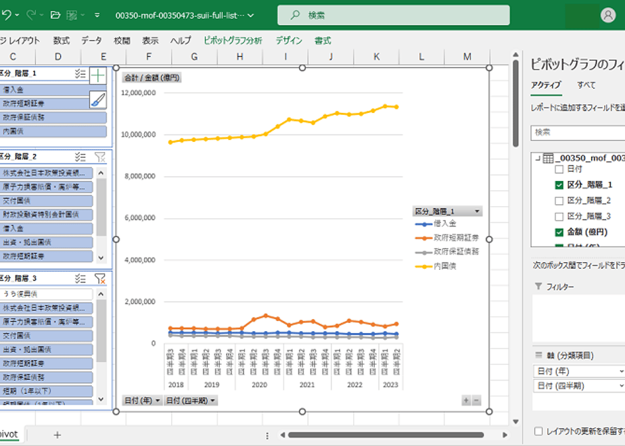The image size is (625, 446).
Task: Check the 区分_階層_3 field checkbox
Action: pos(559,217)
